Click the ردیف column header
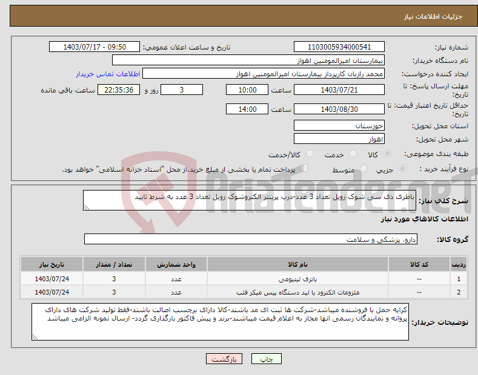This screenshot has height=375, width=478. 459,264
